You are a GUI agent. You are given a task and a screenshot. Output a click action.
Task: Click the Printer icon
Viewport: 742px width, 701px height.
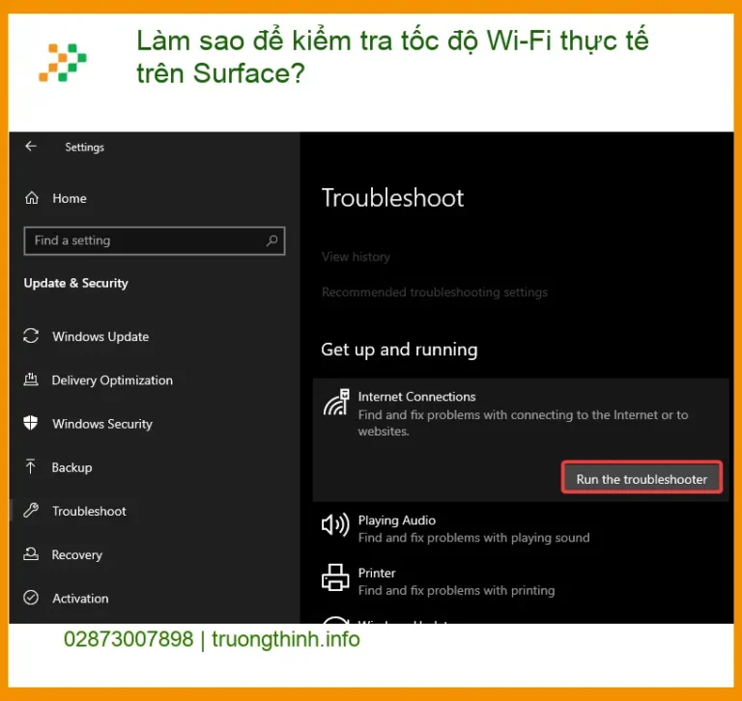[335, 577]
